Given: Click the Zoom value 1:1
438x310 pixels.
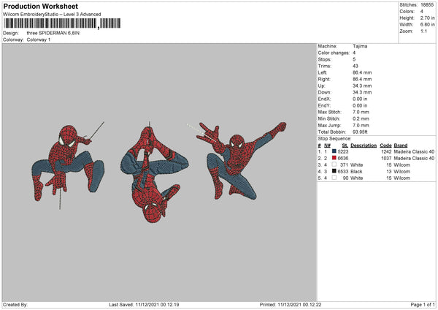Looking at the screenshot, I should pyautogui.click(x=423, y=31).
